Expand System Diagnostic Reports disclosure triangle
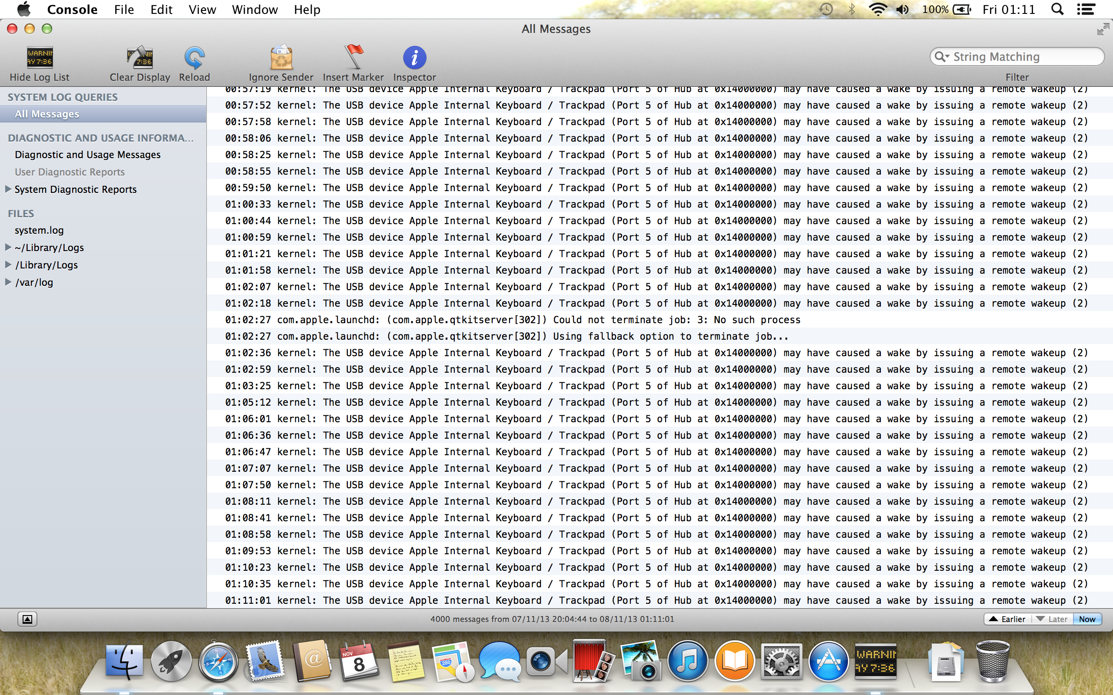 click(x=8, y=189)
